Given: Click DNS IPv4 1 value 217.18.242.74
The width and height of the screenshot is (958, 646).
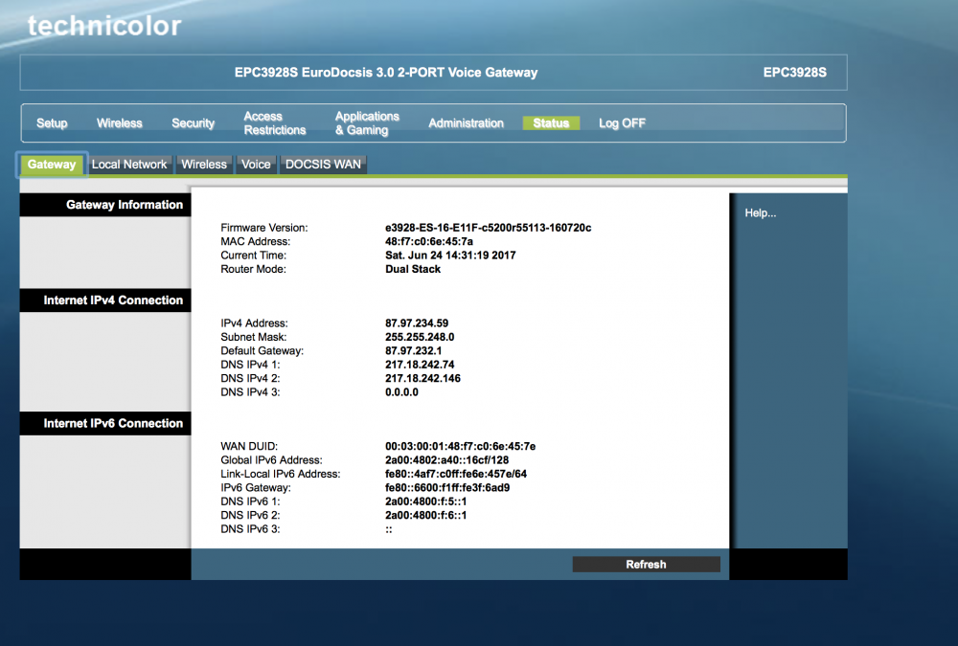Looking at the screenshot, I should (420, 365).
